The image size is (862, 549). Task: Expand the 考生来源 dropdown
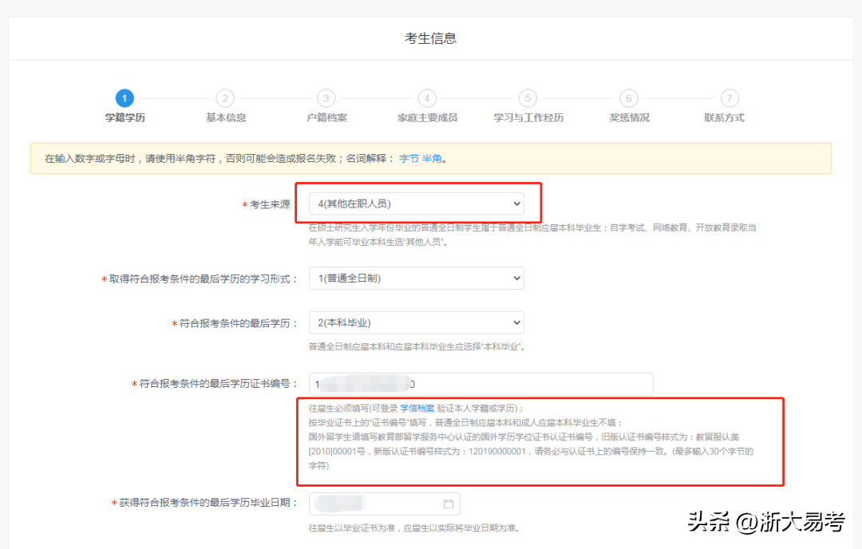click(416, 204)
